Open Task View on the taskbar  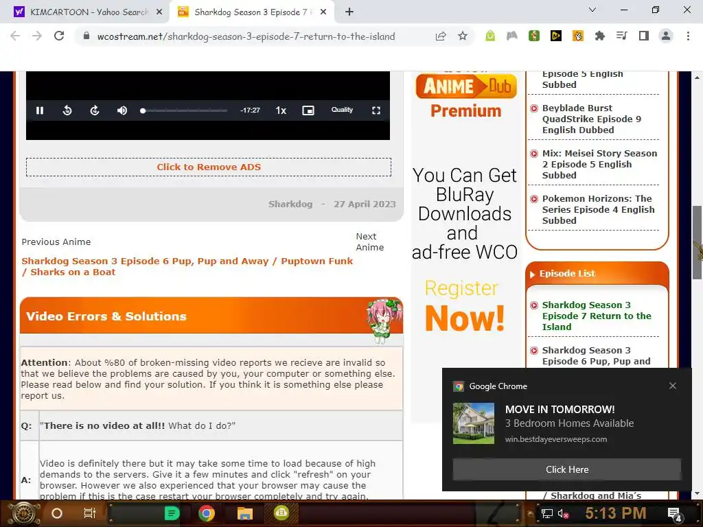click(x=90, y=513)
